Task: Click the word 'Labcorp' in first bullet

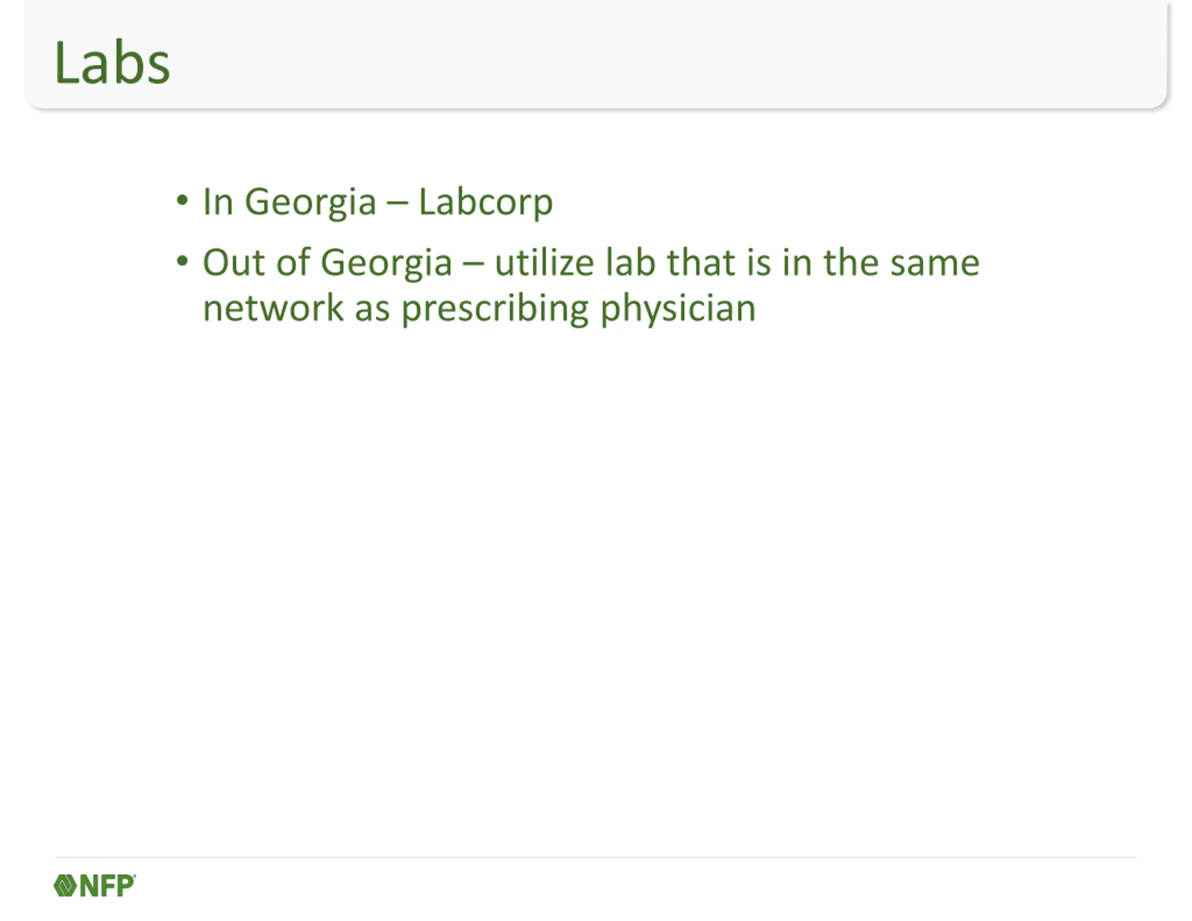Action: [486, 203]
